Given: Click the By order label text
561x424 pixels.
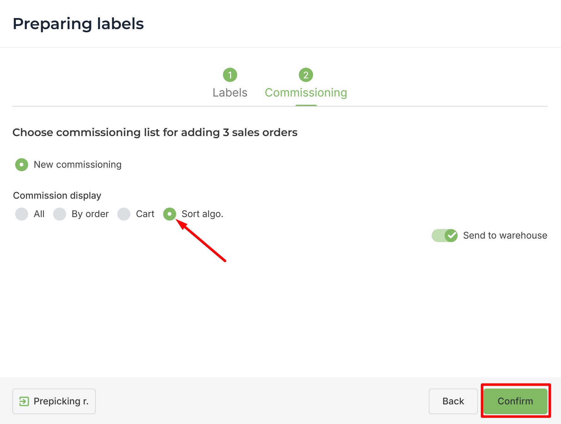Looking at the screenshot, I should (x=90, y=214).
